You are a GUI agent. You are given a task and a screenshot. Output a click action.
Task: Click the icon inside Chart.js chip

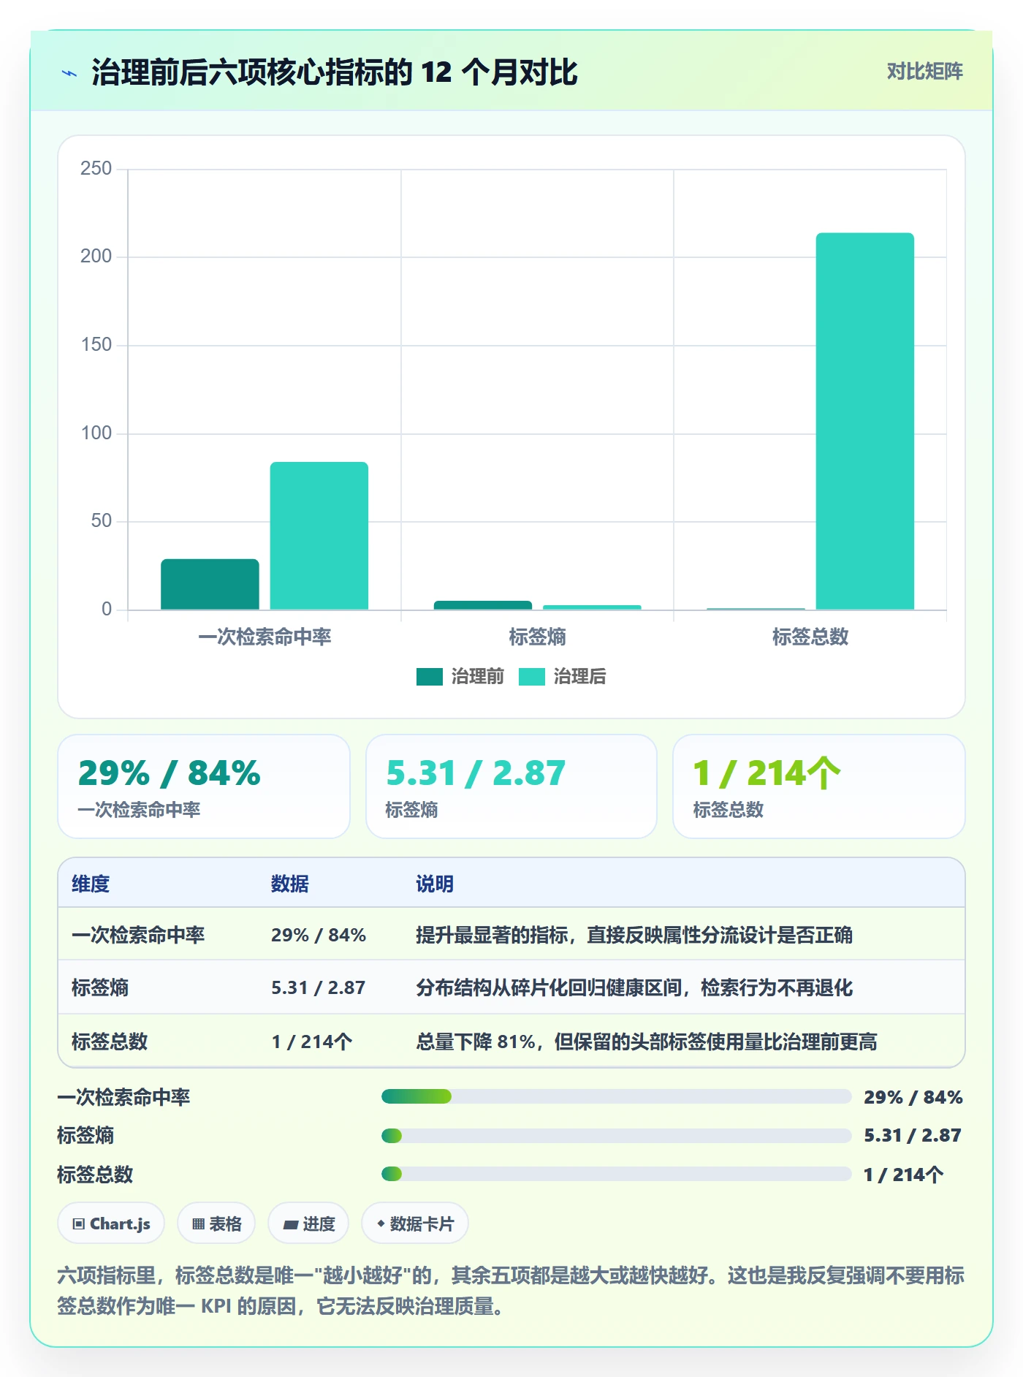pos(79,1224)
